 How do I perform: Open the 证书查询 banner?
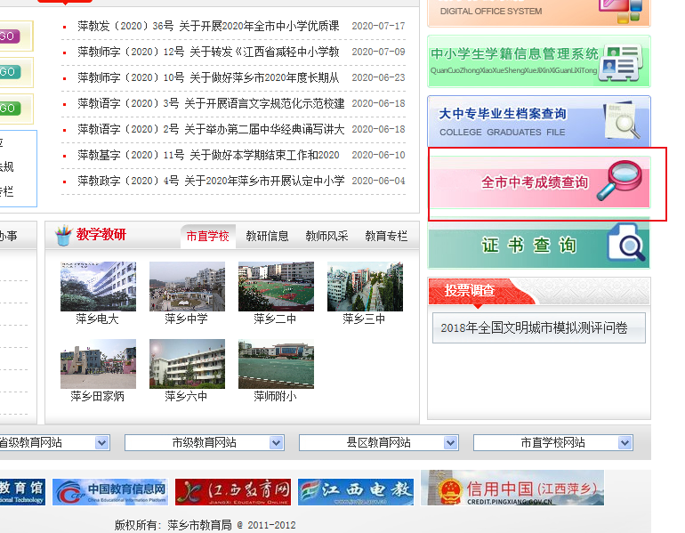click(539, 245)
